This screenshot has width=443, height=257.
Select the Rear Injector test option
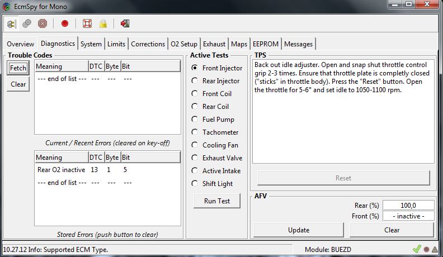tap(195, 81)
